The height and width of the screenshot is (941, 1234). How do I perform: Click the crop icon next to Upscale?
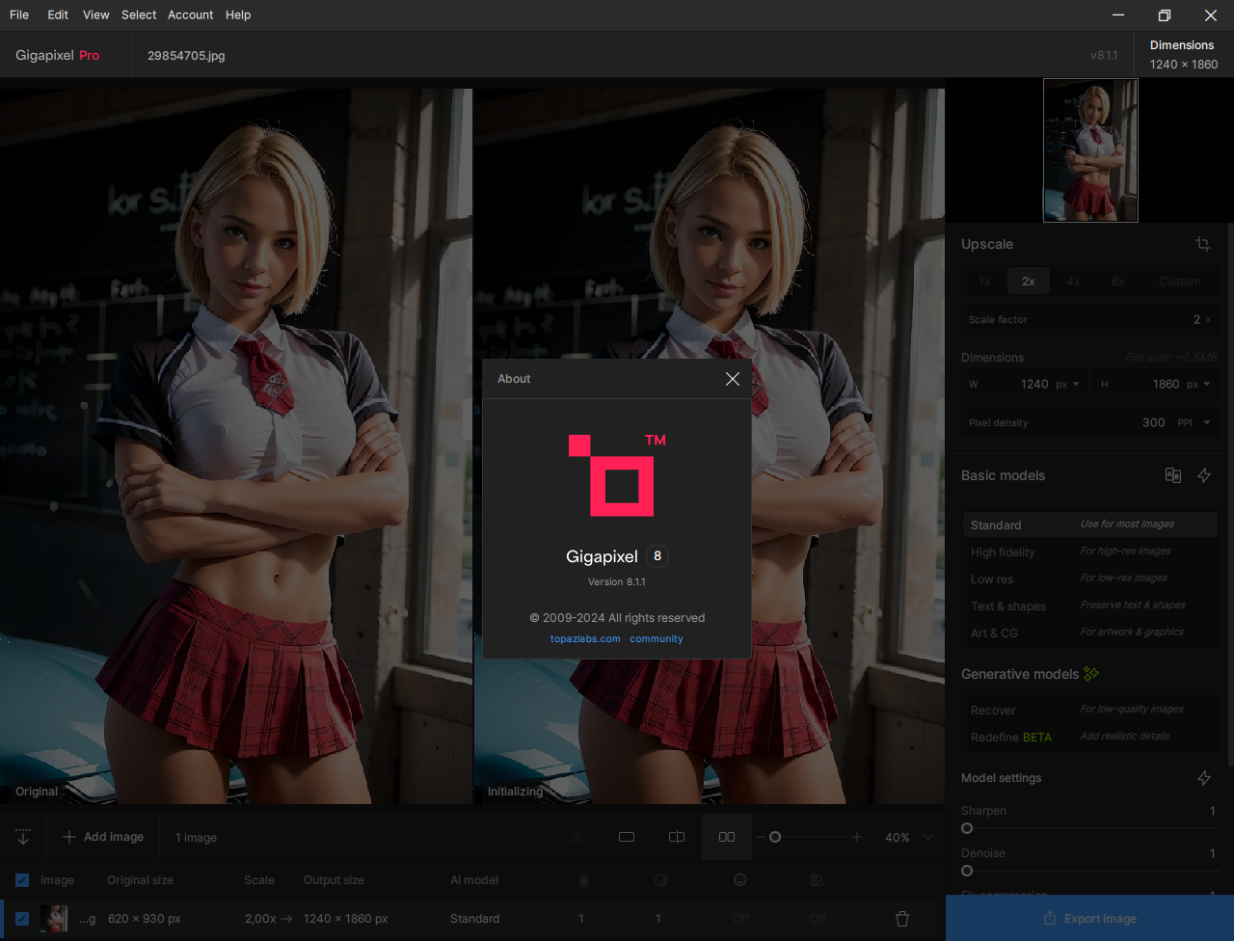pyautogui.click(x=1203, y=244)
